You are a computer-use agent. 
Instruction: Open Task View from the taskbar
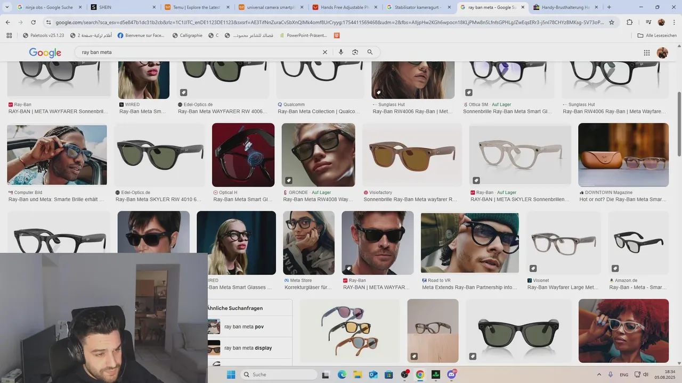tap(327, 374)
